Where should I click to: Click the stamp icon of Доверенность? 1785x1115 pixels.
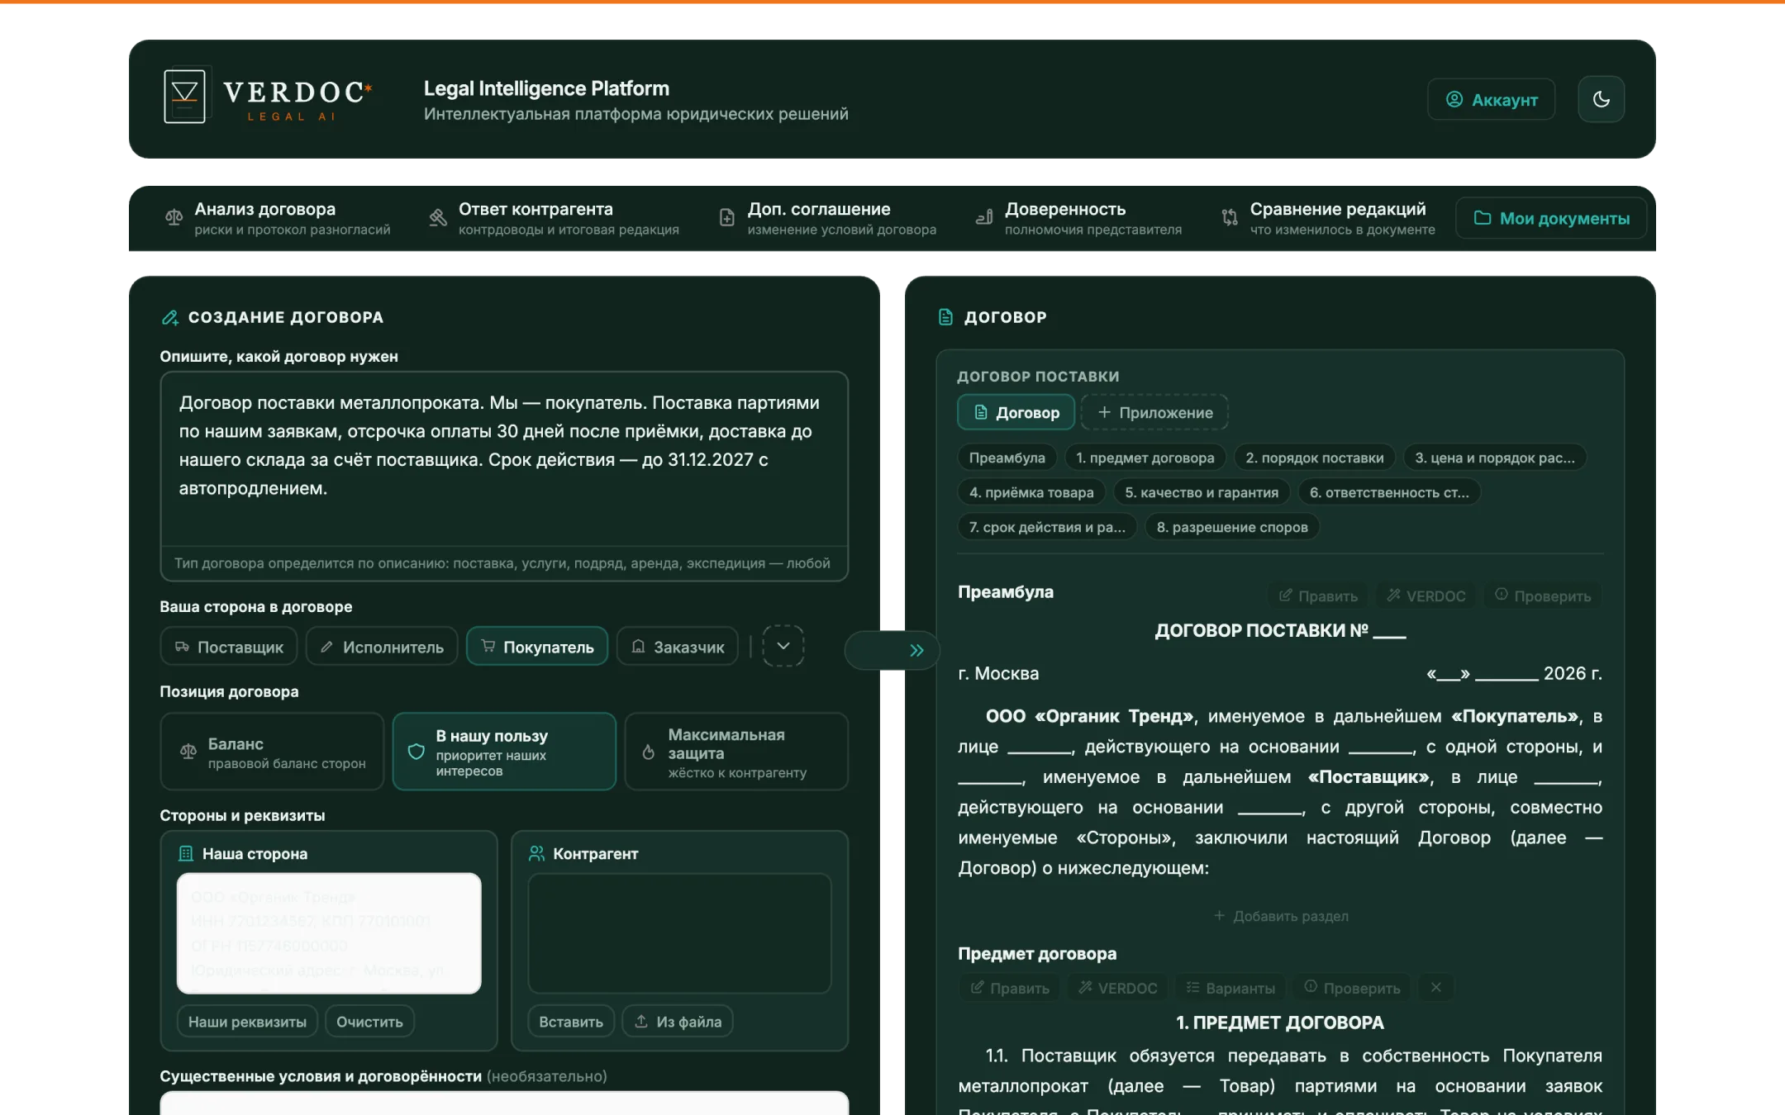pyautogui.click(x=984, y=218)
